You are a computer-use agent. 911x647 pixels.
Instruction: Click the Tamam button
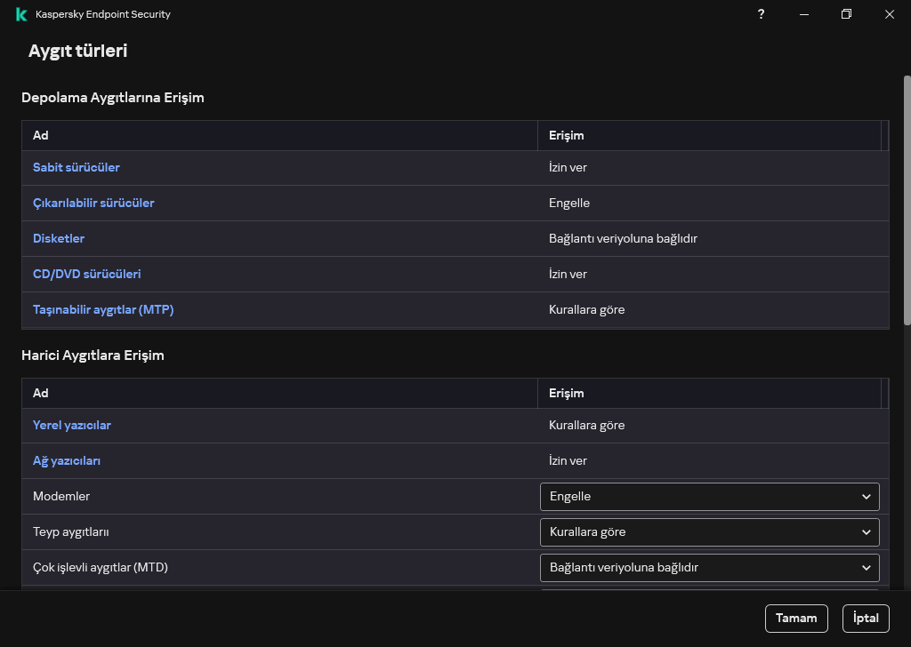tap(796, 619)
